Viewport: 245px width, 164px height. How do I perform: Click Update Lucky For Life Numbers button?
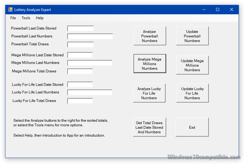pyautogui.click(x=192, y=93)
